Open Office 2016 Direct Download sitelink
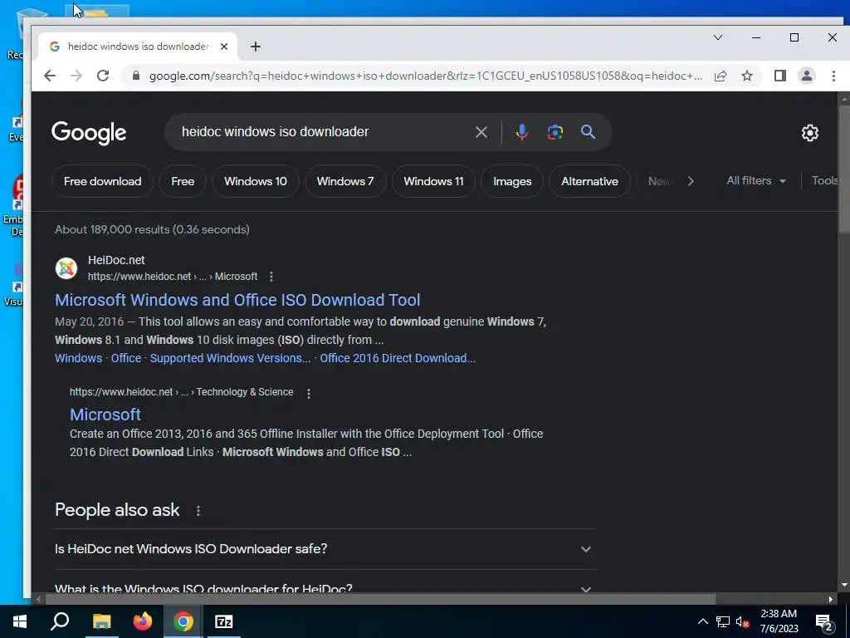 [398, 358]
